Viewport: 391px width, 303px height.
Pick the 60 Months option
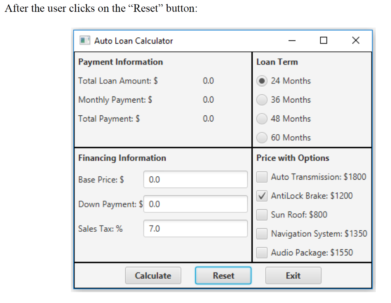[x=262, y=137]
